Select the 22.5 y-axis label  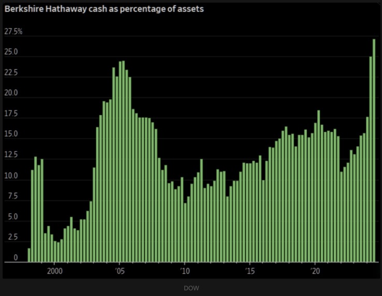tap(12, 73)
